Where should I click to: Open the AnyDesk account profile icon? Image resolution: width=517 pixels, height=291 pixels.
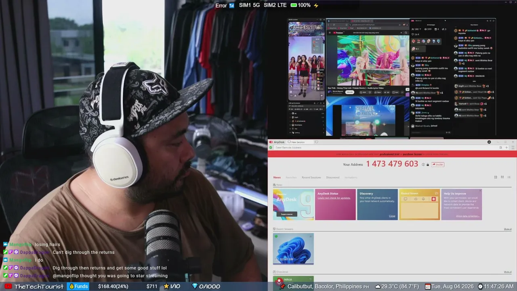(x=489, y=142)
